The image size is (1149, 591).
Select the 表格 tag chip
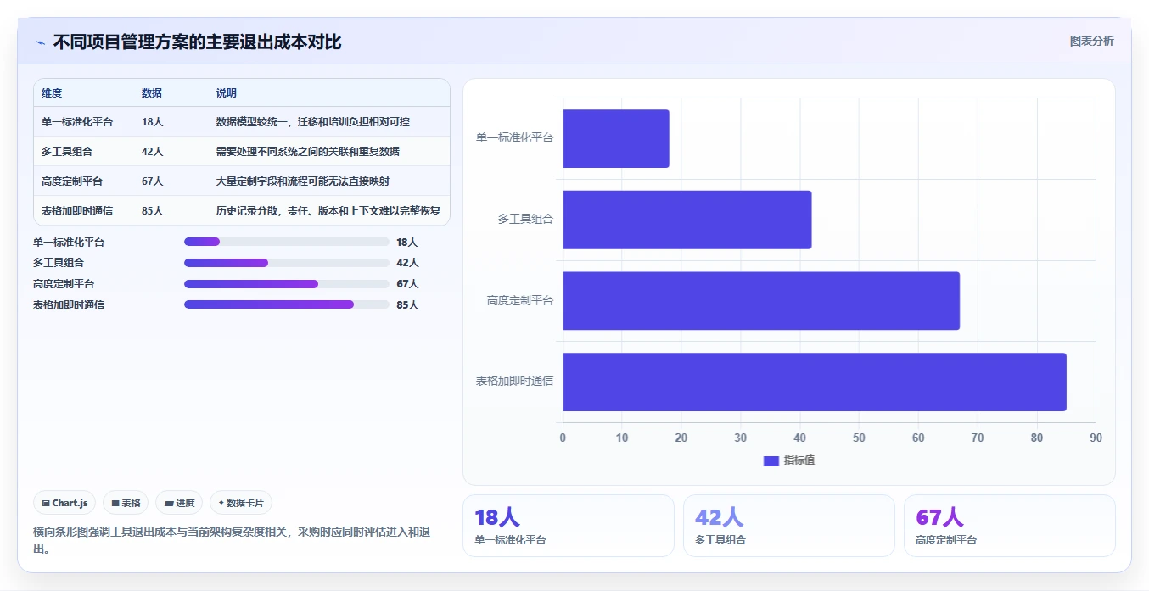tap(126, 503)
